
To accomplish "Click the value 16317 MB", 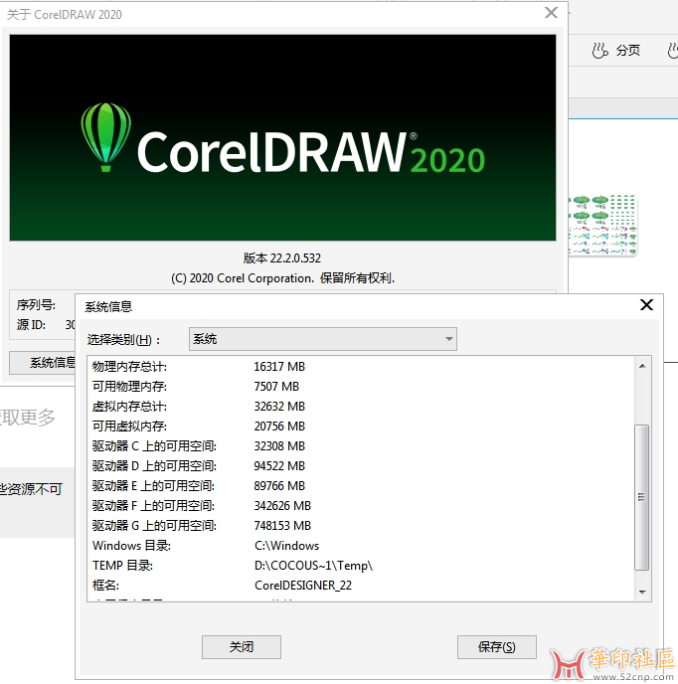I will pyautogui.click(x=279, y=367).
